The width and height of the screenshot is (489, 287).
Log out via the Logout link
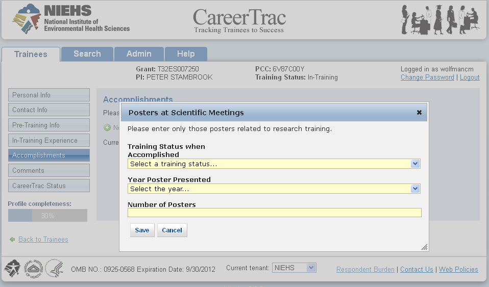pos(470,77)
